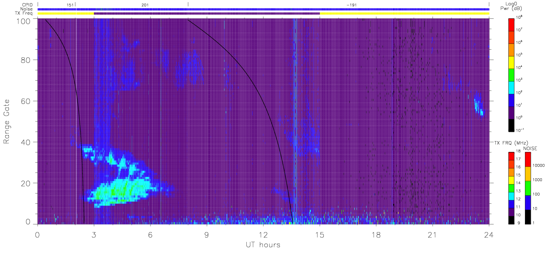The image size is (550, 254).
Task: Click x-axis tick label '9'
Action: pos(207,235)
